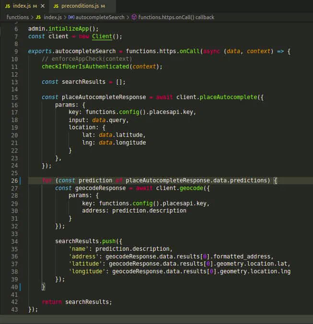Select the functions breadcrumb folder
Screen dimensions: 313x324
(x=18, y=17)
